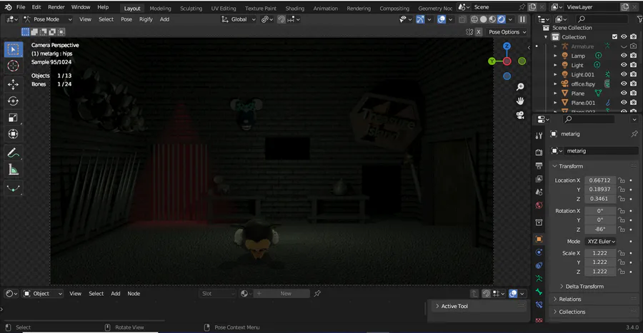This screenshot has height=333, width=643.
Task: Select the Annotate tool
Action: coord(13,153)
